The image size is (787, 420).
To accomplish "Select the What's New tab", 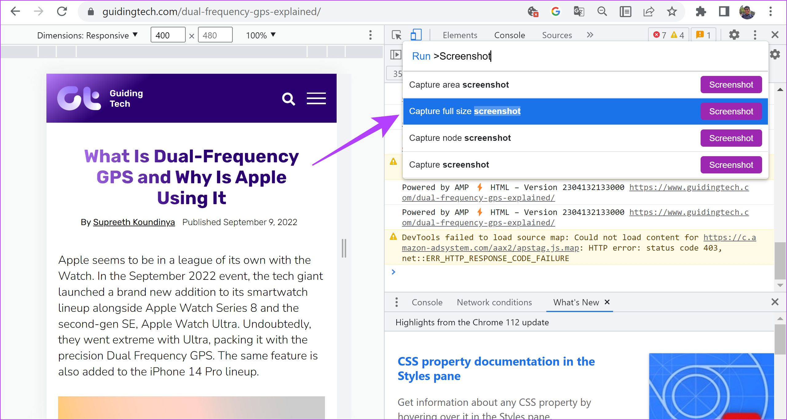I will [576, 302].
